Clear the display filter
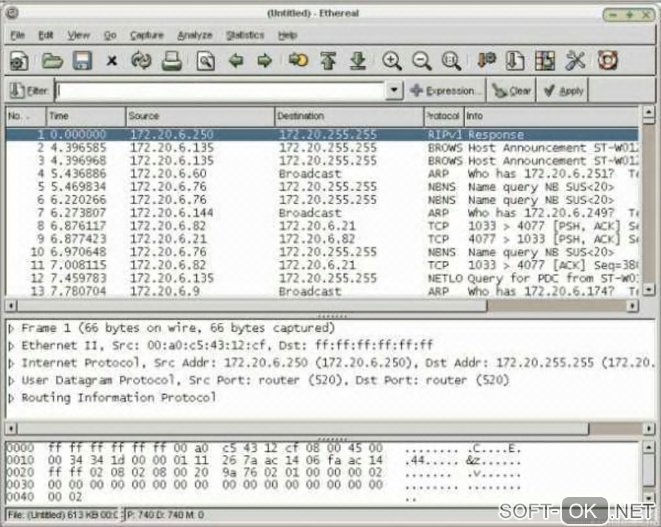661x527 pixels. click(511, 90)
